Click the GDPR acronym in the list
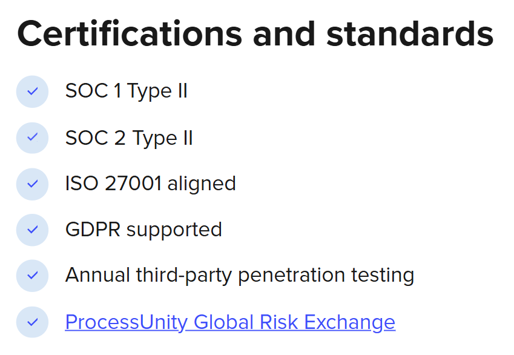 [93, 230]
